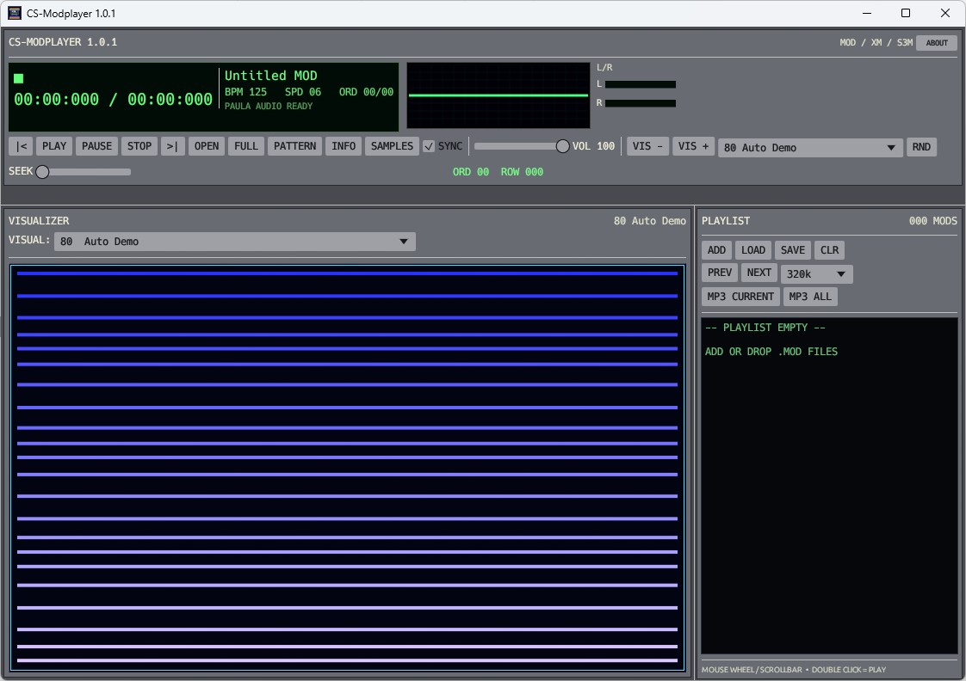966x681 pixels.
Task: Start playback with PLAY button
Action: point(54,146)
